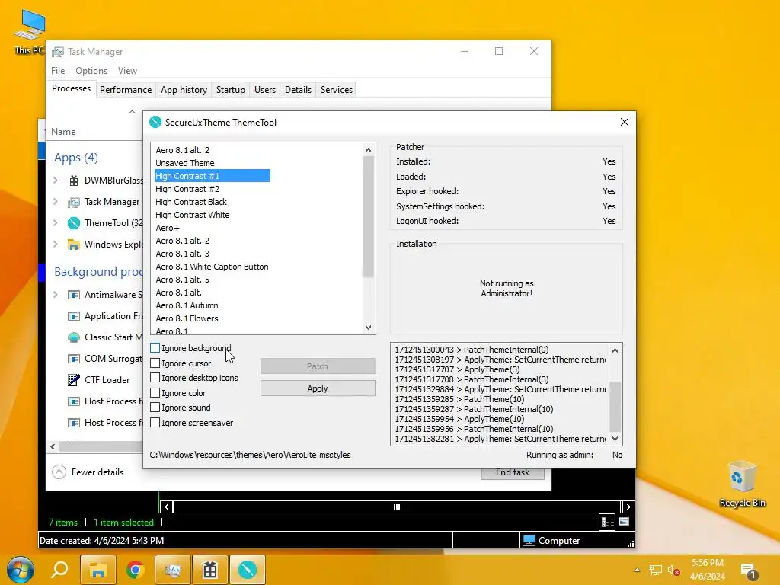Click the Apply button in ThemeTool
The height and width of the screenshot is (585, 780).
point(318,388)
